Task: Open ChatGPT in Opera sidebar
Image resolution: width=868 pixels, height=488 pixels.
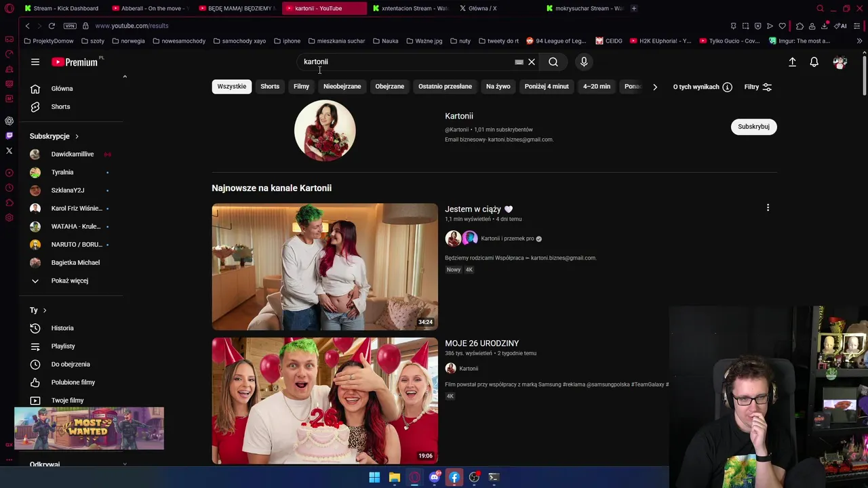Action: (9, 121)
